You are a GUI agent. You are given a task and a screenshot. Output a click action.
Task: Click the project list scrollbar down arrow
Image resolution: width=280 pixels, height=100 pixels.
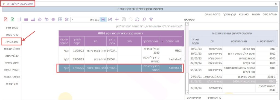tap(187, 92)
